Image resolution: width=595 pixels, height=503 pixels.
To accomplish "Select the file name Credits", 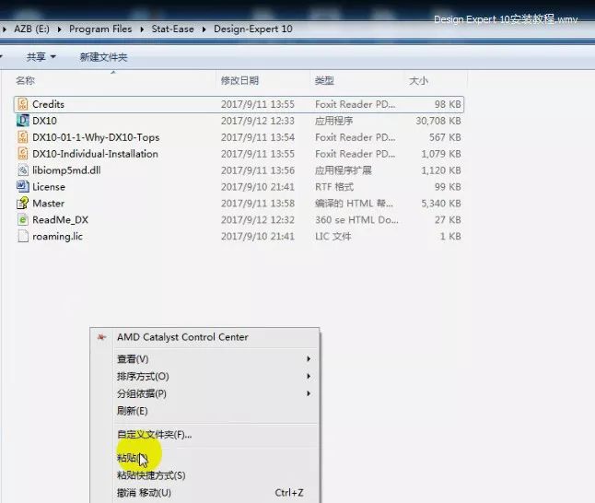I will (x=48, y=104).
